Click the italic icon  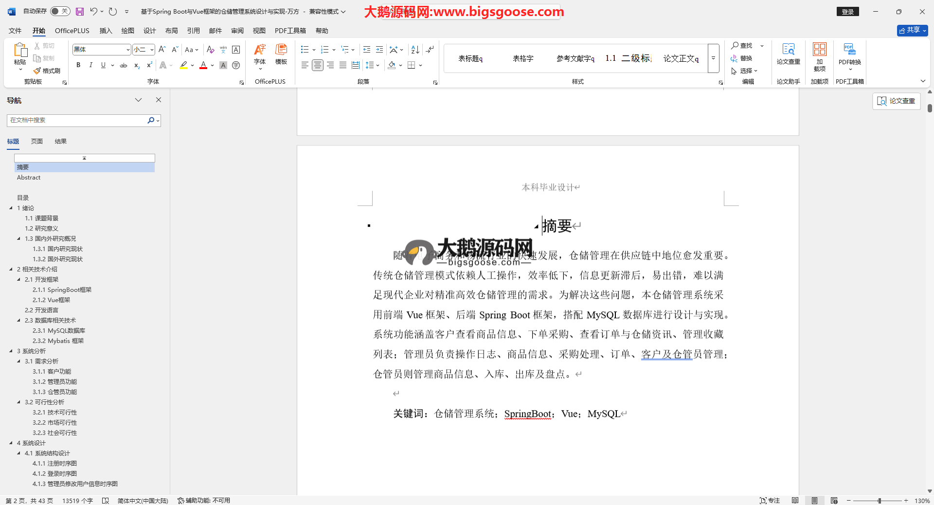tap(90, 65)
